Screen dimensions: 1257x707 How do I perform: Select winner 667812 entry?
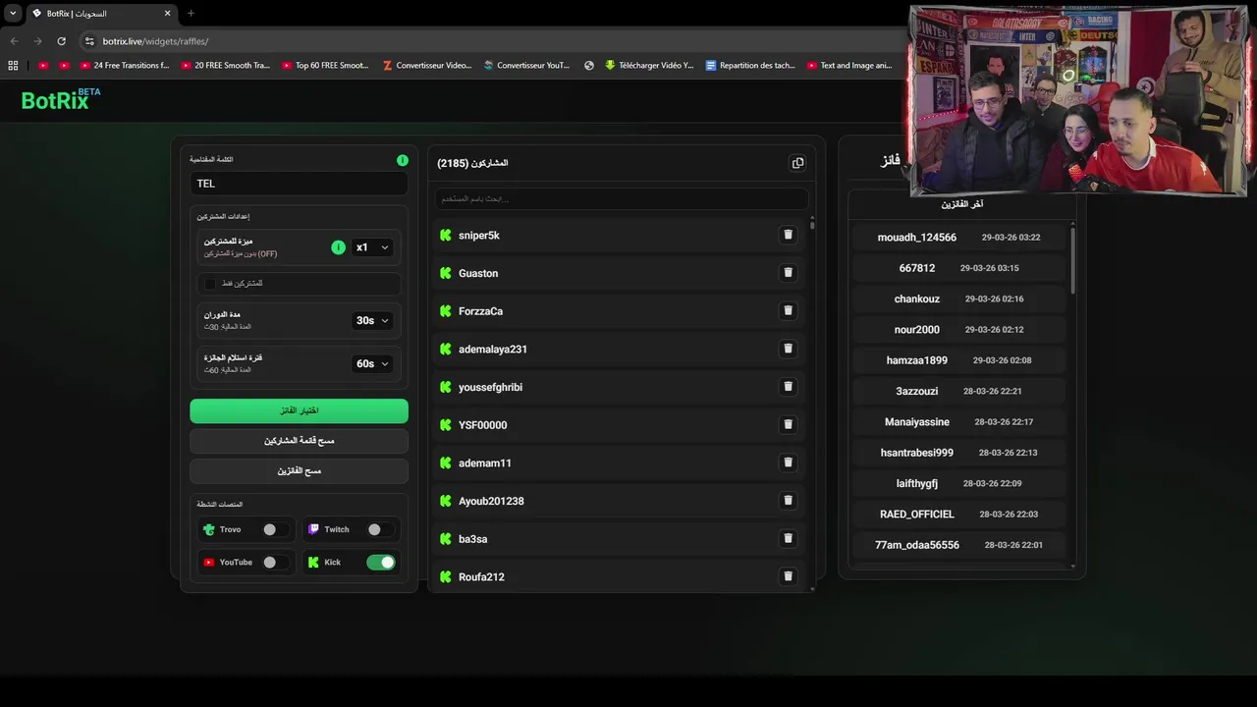(958, 268)
